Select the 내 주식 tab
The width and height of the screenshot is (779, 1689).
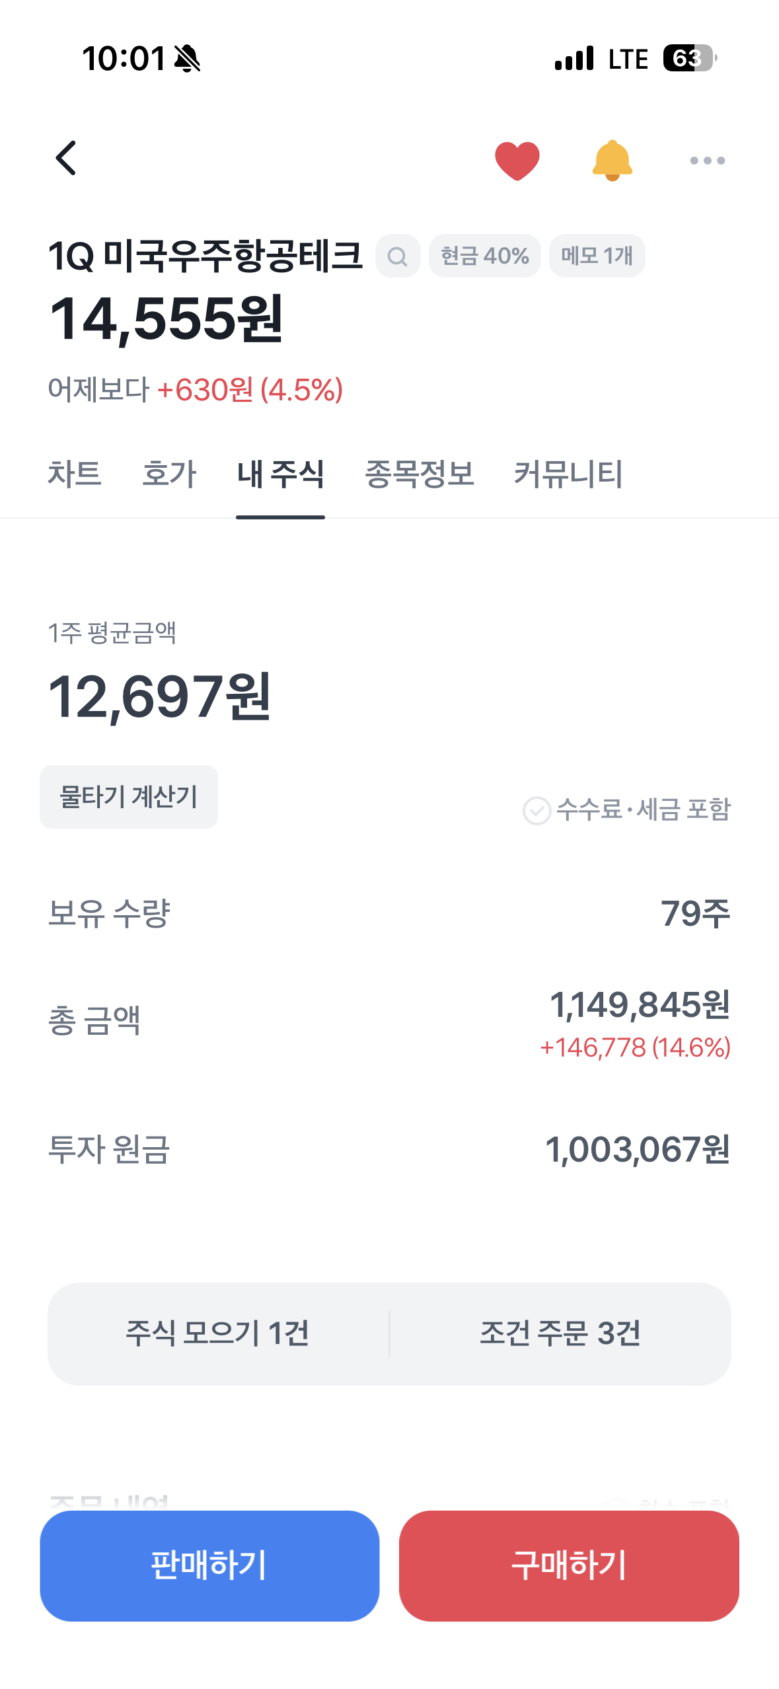280,474
